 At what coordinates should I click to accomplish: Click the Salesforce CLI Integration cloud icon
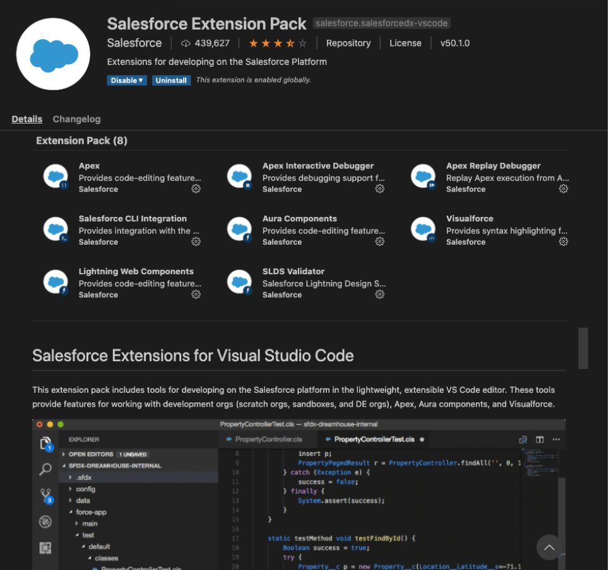56,230
